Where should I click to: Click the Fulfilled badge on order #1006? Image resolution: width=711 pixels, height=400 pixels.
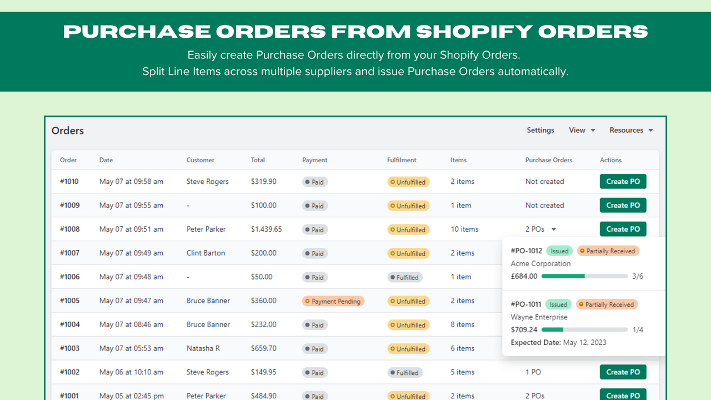coord(405,277)
